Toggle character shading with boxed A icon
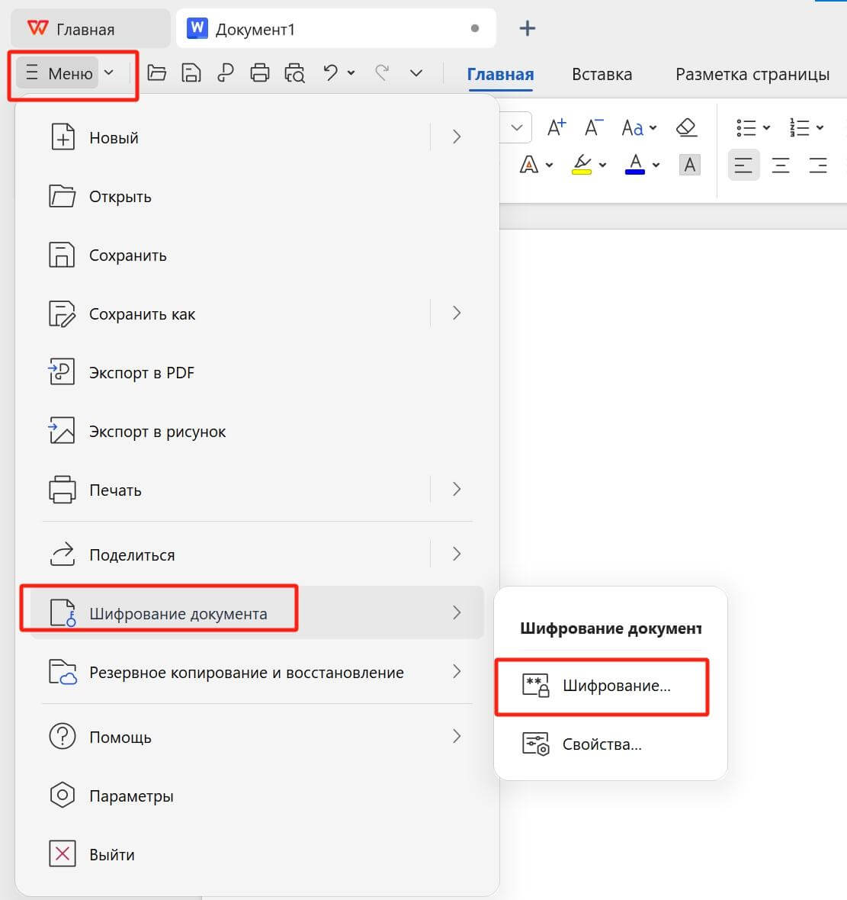847x900 pixels. pos(689,165)
